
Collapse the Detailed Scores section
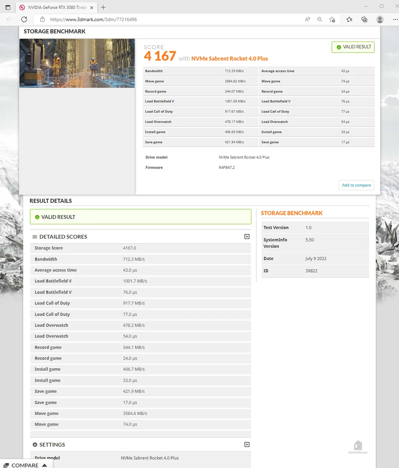(247, 236)
